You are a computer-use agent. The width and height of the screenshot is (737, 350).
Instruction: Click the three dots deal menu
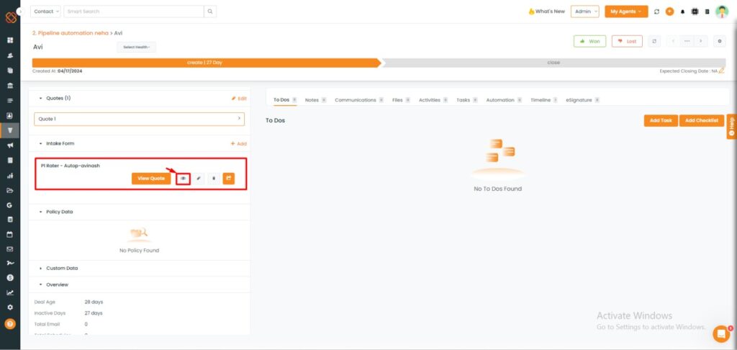tap(687, 41)
